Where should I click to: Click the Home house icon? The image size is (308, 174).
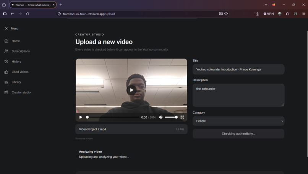tap(6, 41)
